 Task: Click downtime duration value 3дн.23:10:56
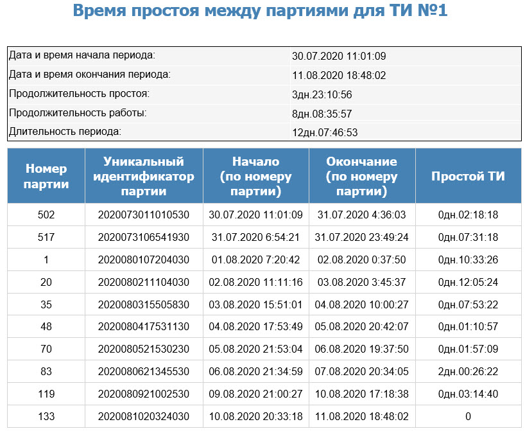pyautogui.click(x=322, y=95)
